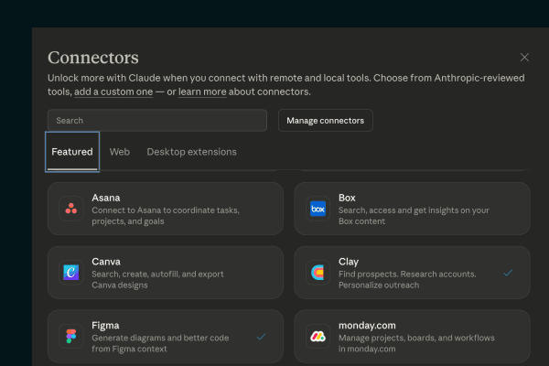Screen dimensions: 549x366
Task: Open the Figma connector title
Action: coord(105,326)
